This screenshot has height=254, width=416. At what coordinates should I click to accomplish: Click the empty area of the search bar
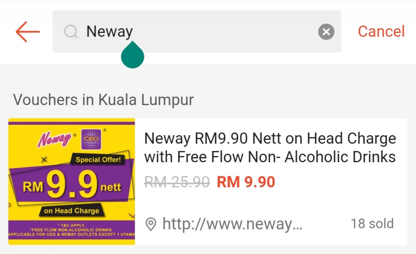point(225,31)
